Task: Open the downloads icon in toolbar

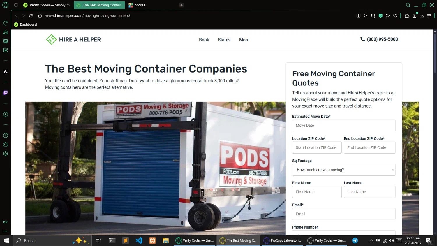Action: (x=422, y=16)
